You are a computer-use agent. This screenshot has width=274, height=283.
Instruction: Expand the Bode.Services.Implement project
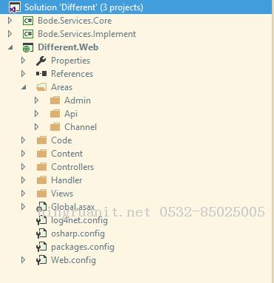(10, 34)
